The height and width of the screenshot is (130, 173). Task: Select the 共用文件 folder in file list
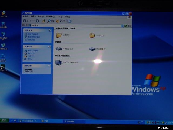pyautogui.click(x=63, y=35)
